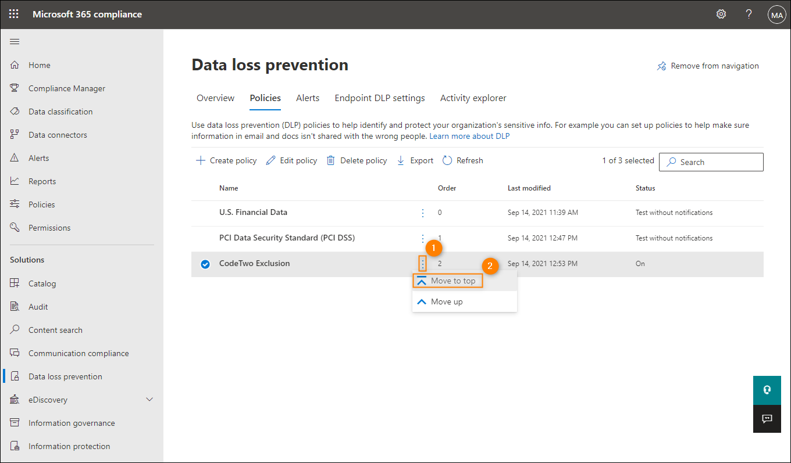Viewport: 791px width, 463px height.
Task: Go to Information governance in sidebar
Action: point(72,423)
